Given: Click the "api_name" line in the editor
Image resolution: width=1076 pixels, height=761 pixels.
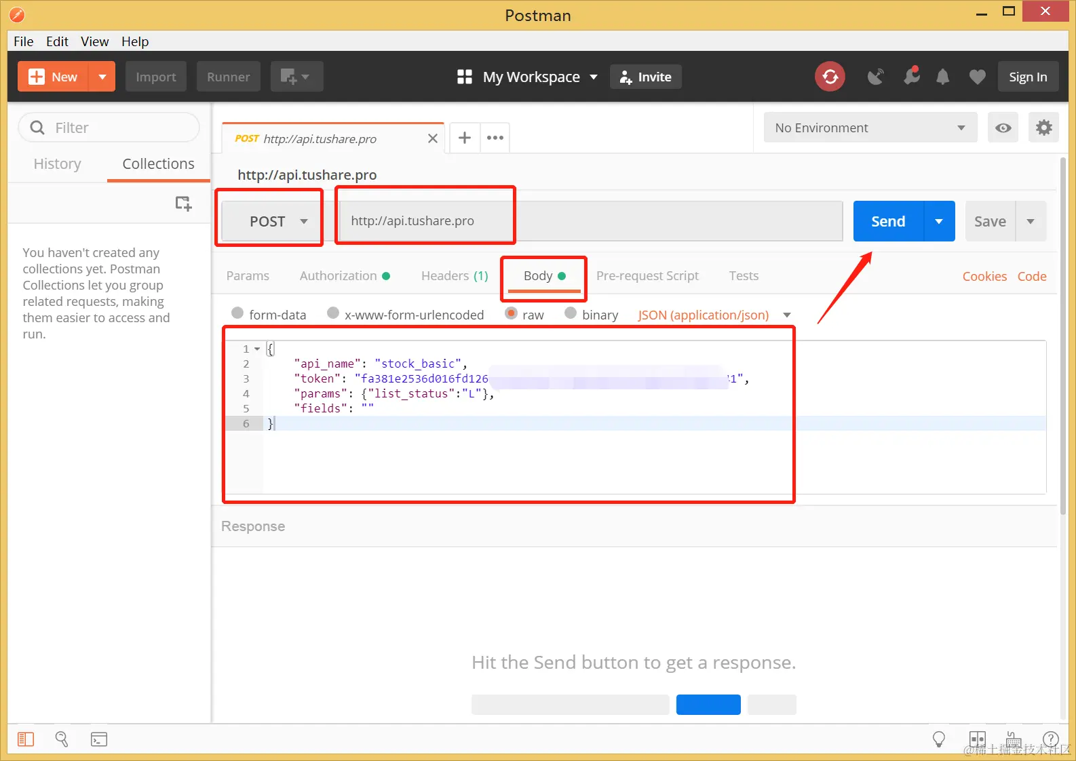Looking at the screenshot, I should [x=381, y=364].
